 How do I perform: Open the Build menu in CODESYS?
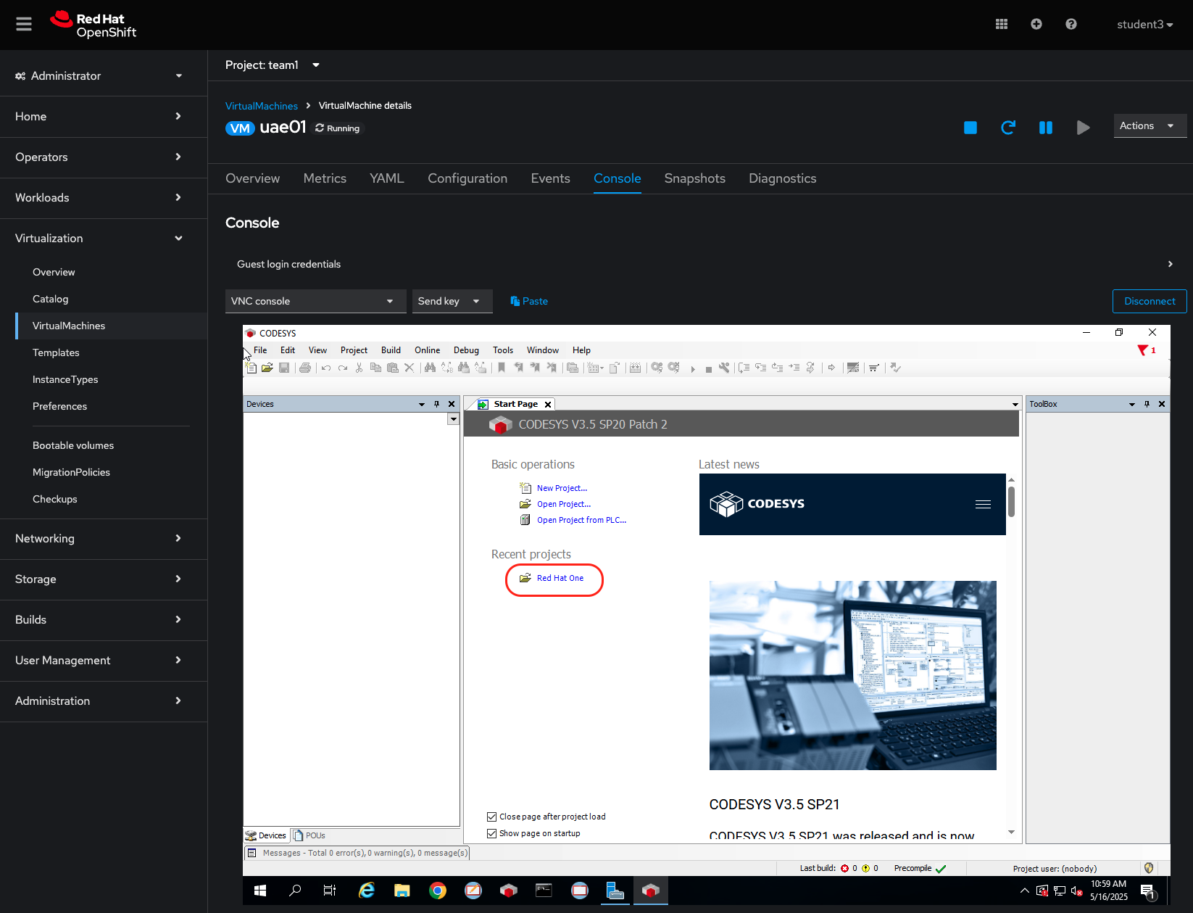pos(391,350)
